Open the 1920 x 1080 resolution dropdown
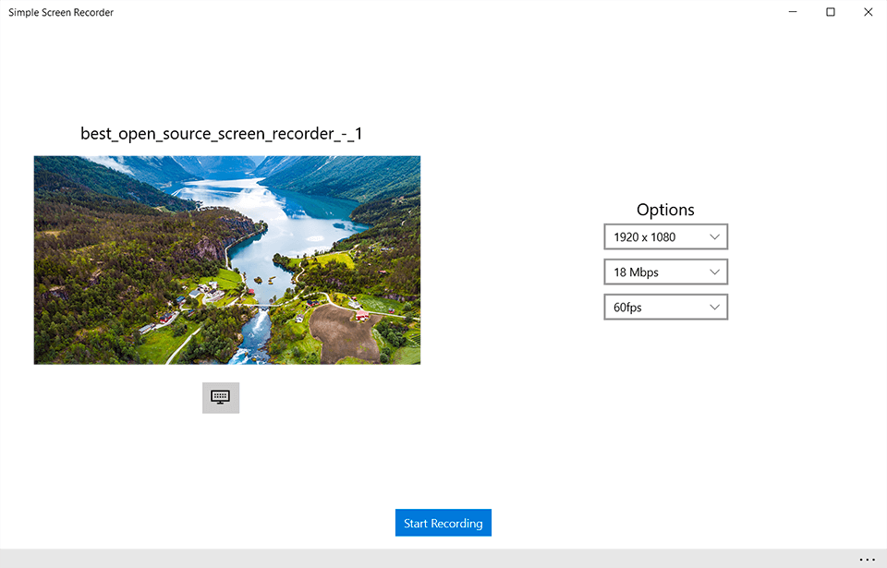Viewport: 887px width, 568px height. pyautogui.click(x=665, y=236)
